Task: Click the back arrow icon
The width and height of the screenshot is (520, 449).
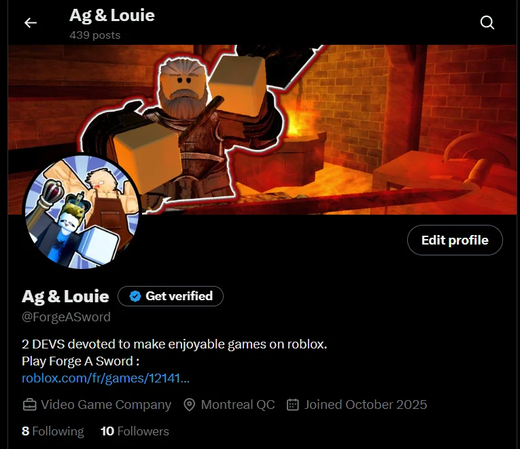Action: (31, 22)
